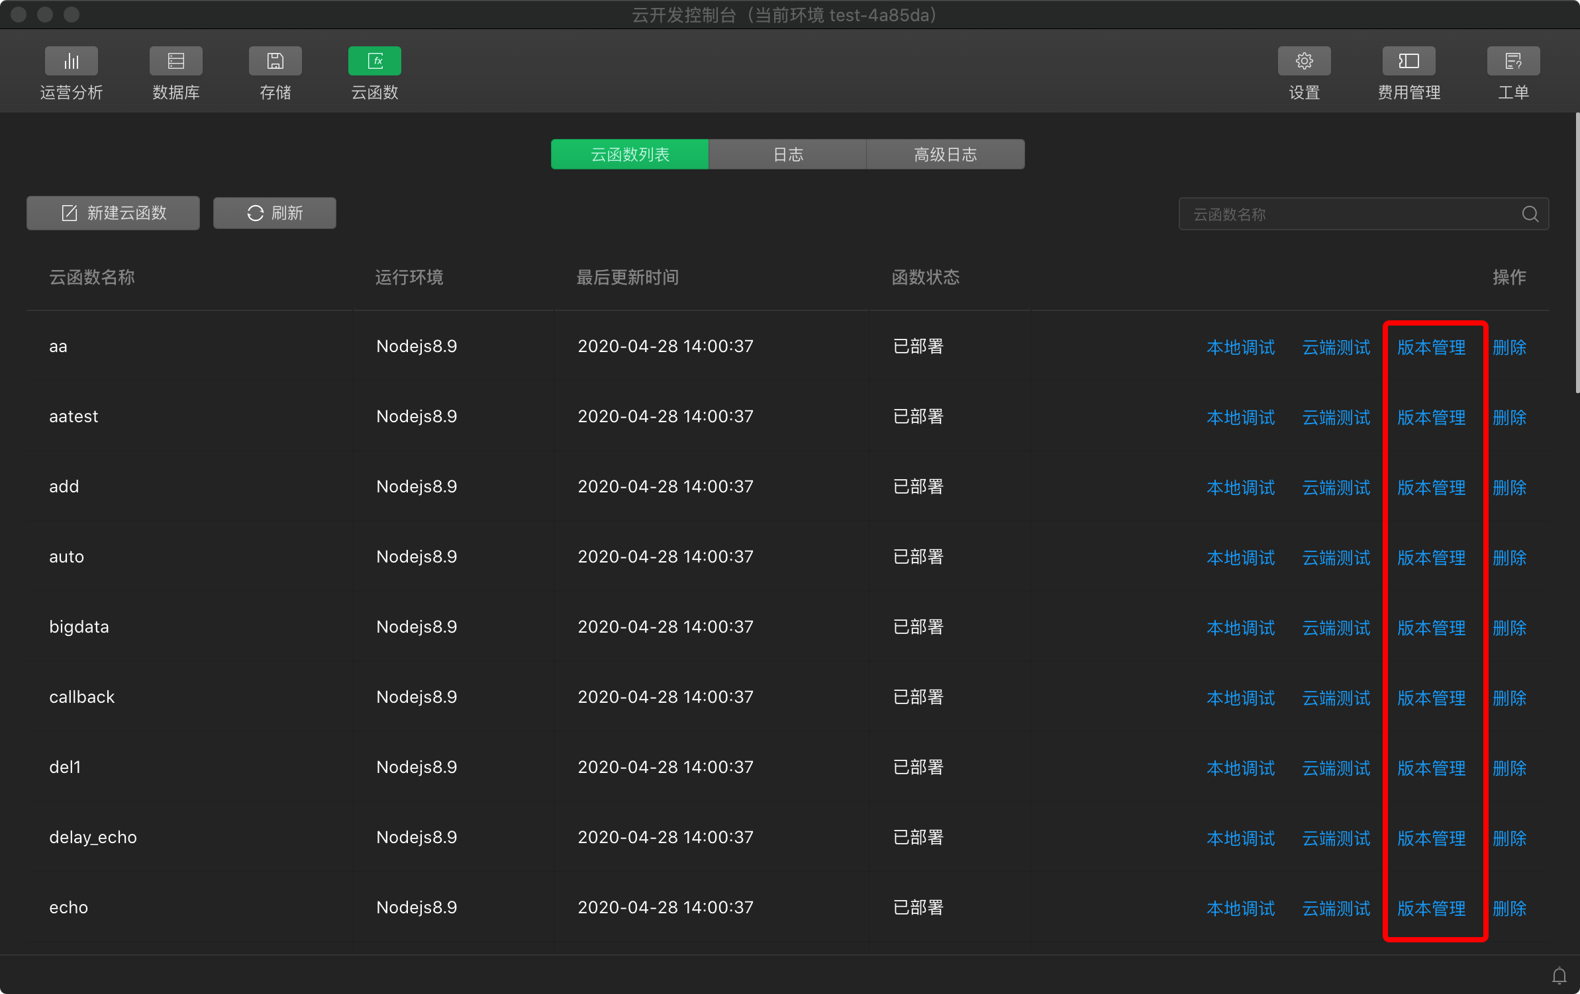The width and height of the screenshot is (1580, 994).
Task: Click the 新建云函数 button
Action: click(x=113, y=213)
